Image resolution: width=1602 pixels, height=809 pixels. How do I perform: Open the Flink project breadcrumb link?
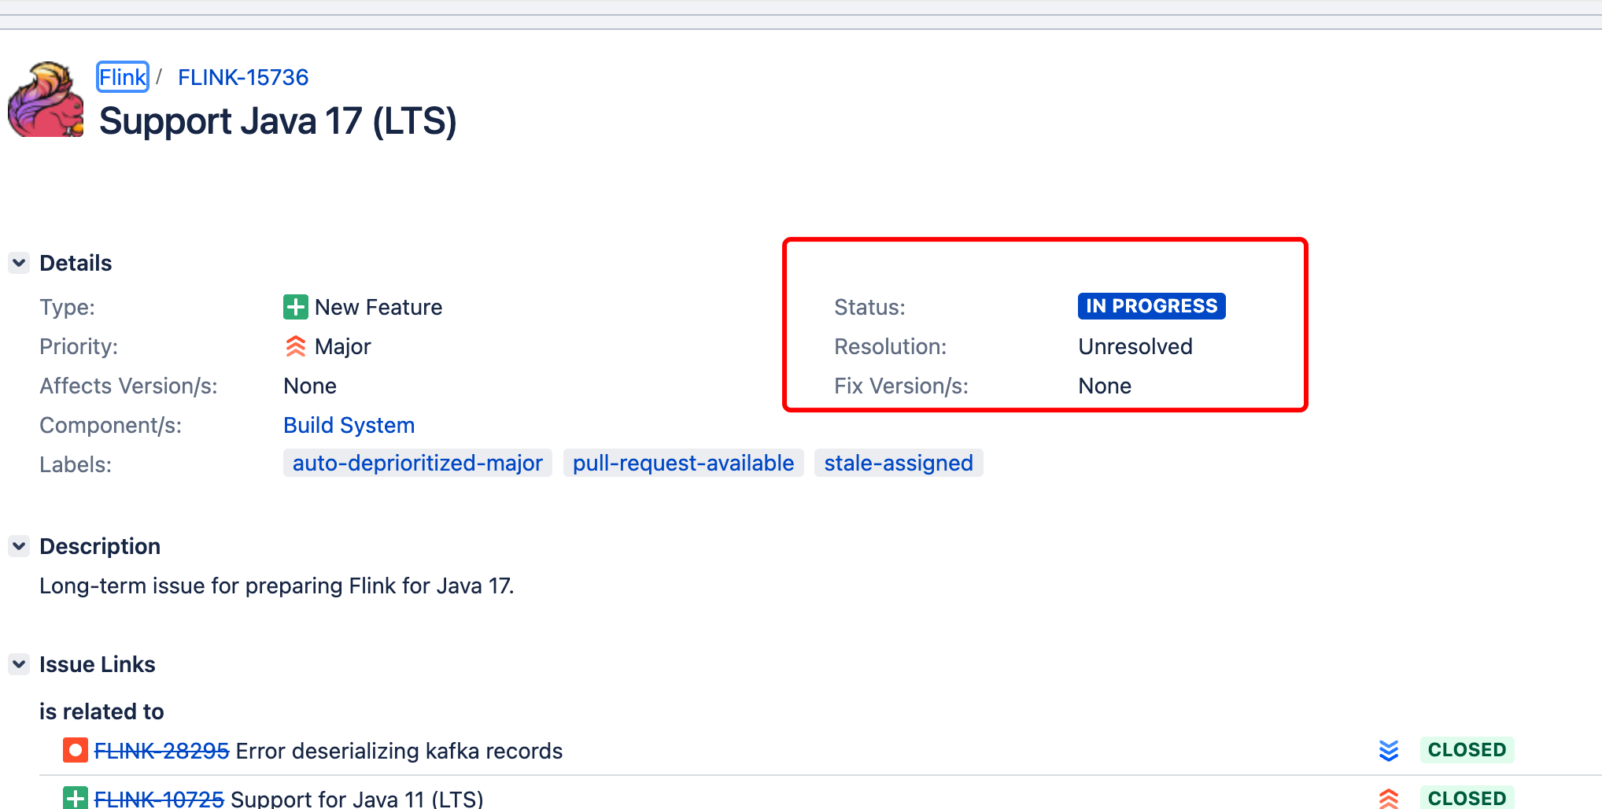123,77
